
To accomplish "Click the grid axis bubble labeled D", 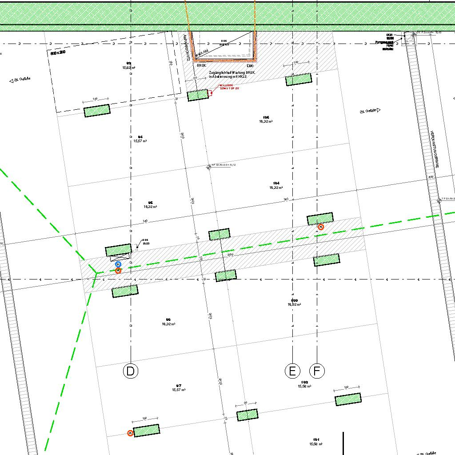I will click(131, 371).
